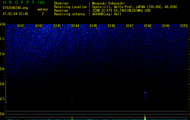Click the tall yellow power spike near 0248
The image size is (190, 120).
[145, 117]
